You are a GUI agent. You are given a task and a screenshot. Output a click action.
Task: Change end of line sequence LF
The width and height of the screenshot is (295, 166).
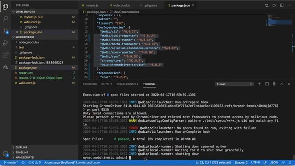tap(265, 162)
